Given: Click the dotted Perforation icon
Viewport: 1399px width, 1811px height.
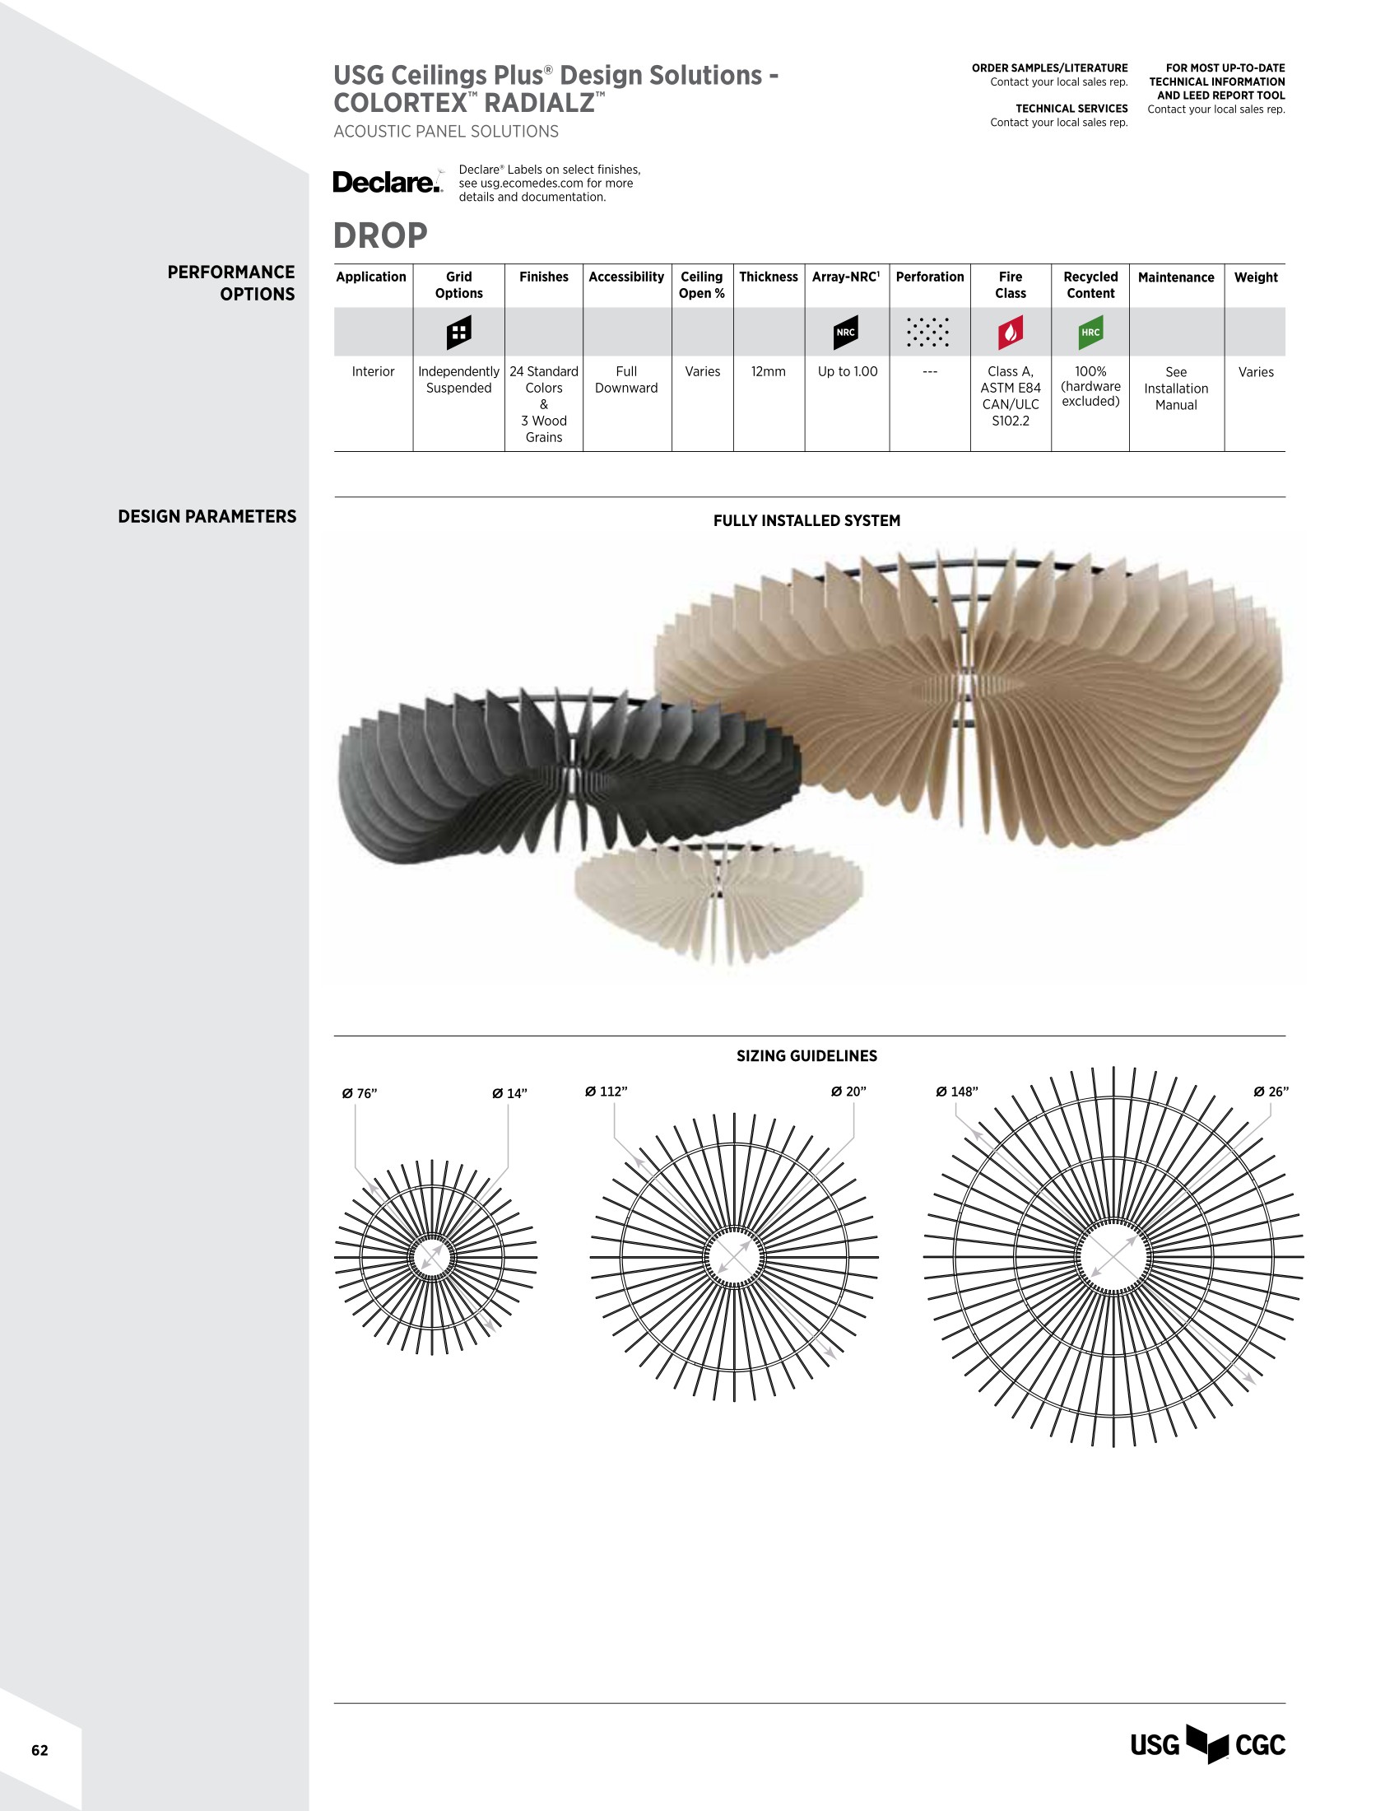Looking at the screenshot, I should [929, 332].
